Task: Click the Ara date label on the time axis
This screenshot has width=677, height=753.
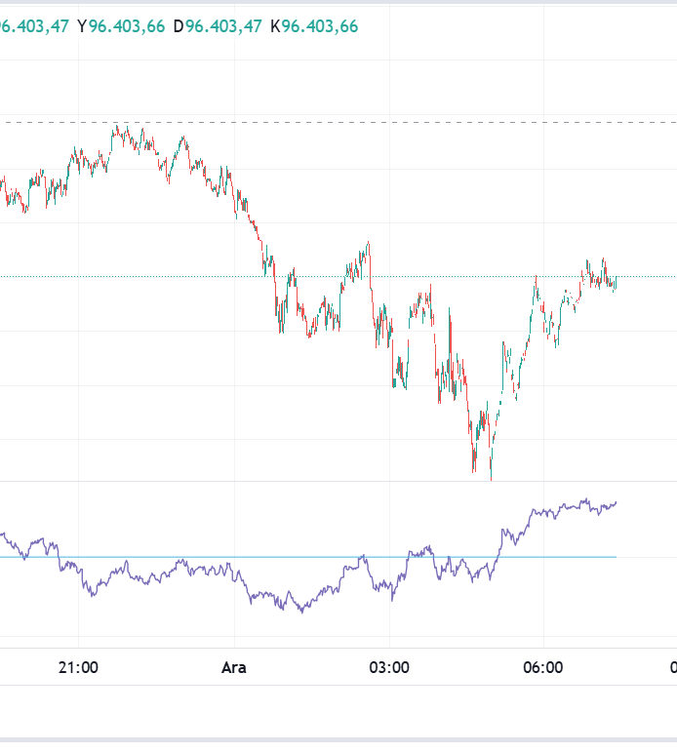Action: coord(234,668)
